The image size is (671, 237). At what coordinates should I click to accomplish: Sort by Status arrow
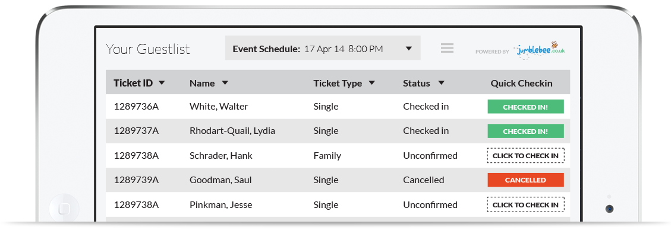441,83
